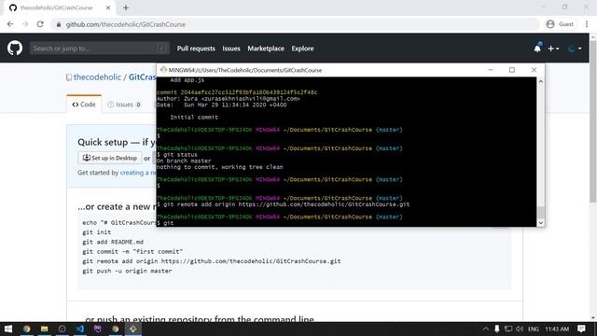Open the thecodeholic owner link
The image size is (597, 336).
(97, 77)
